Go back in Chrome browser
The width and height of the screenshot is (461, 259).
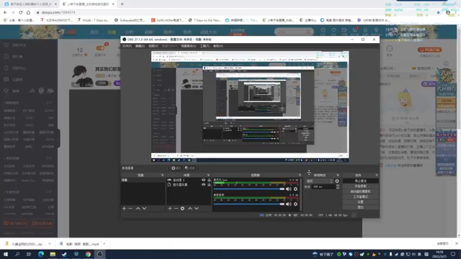click(x=5, y=12)
